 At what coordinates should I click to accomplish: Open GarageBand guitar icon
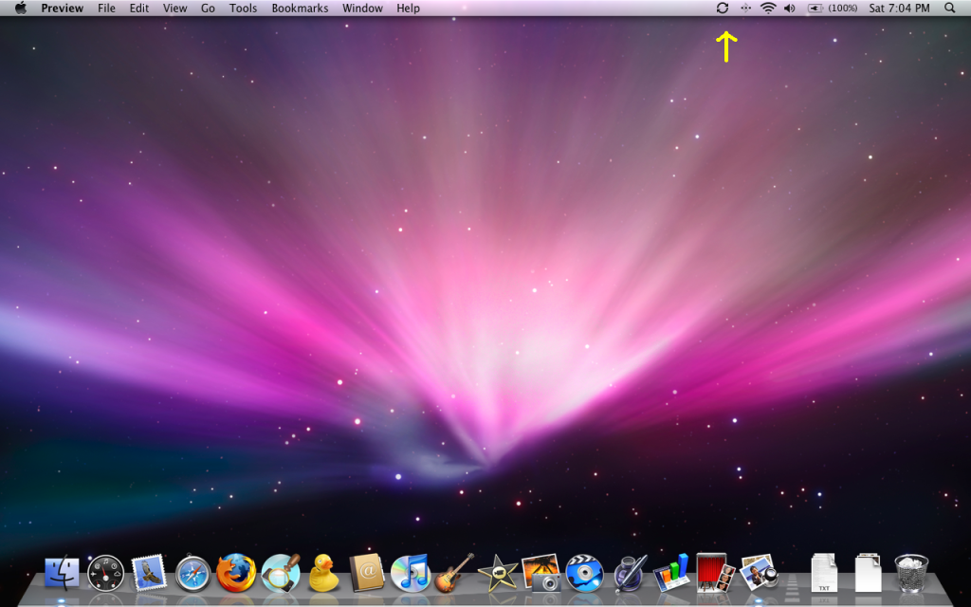pos(454,573)
